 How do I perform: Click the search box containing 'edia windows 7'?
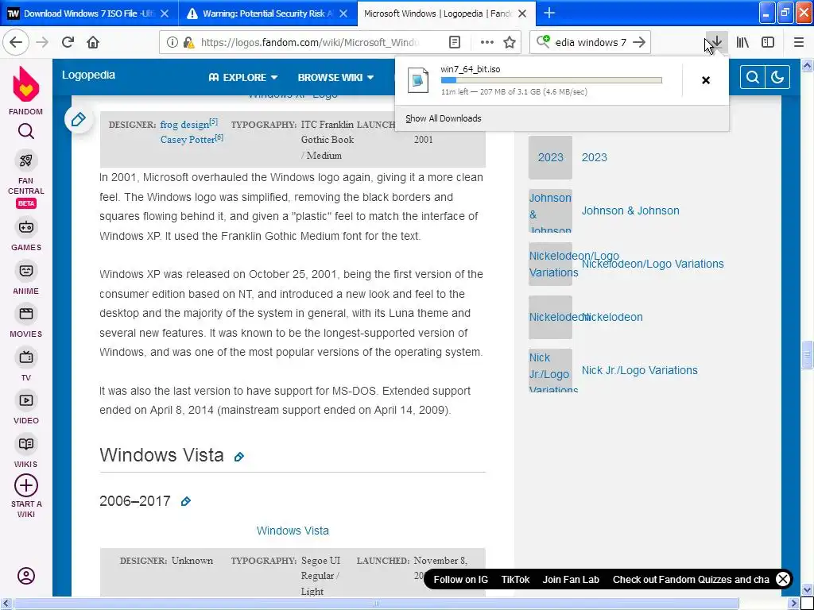tap(590, 42)
